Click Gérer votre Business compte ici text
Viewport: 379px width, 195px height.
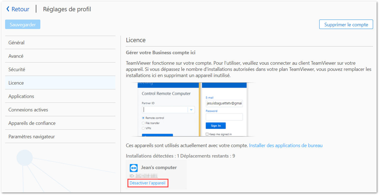point(160,53)
